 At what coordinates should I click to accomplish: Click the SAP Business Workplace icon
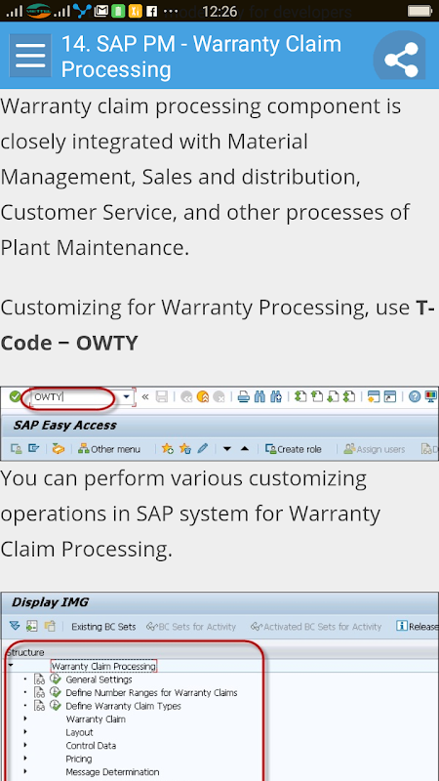click(x=59, y=449)
